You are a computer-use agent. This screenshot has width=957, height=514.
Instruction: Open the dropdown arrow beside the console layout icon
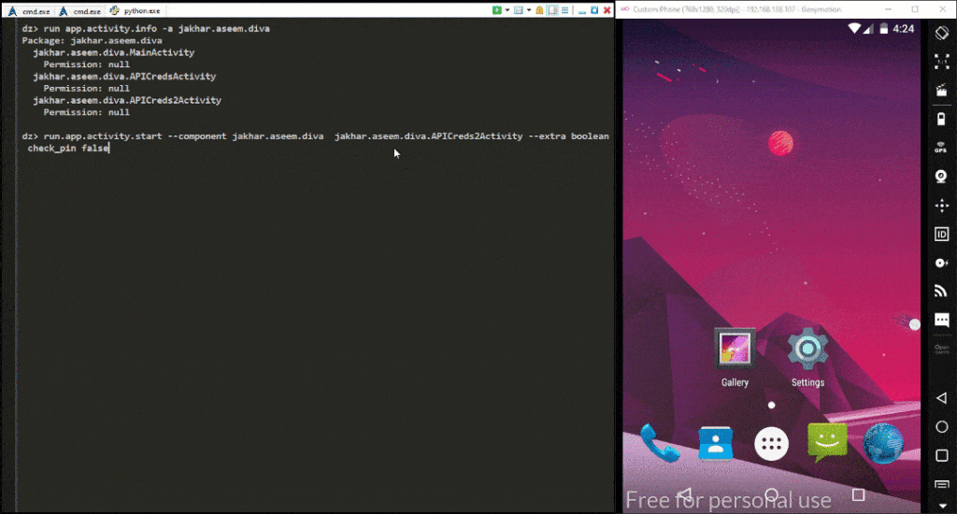click(x=529, y=10)
